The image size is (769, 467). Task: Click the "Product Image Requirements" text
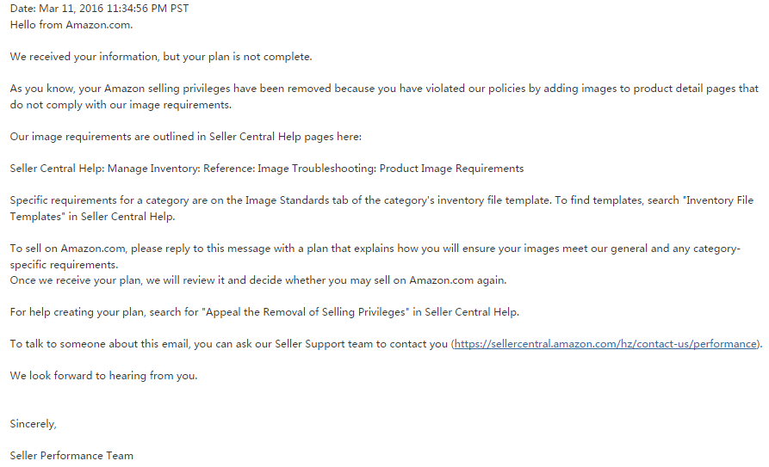click(x=451, y=169)
